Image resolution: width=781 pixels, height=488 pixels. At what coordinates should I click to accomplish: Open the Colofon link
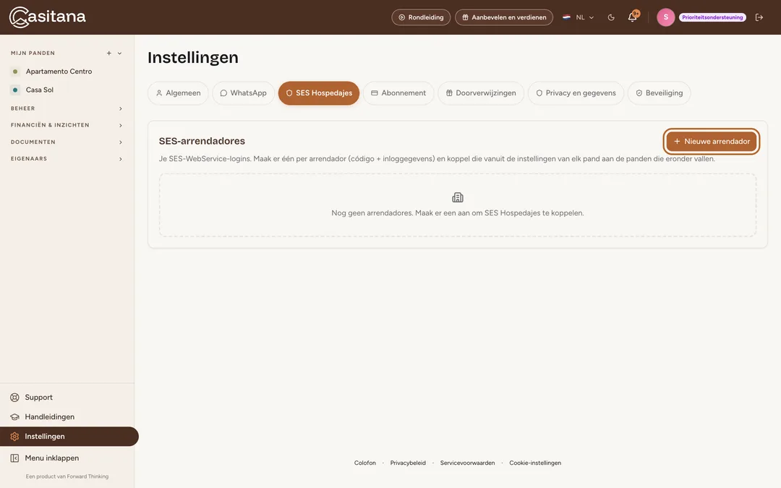click(365, 463)
